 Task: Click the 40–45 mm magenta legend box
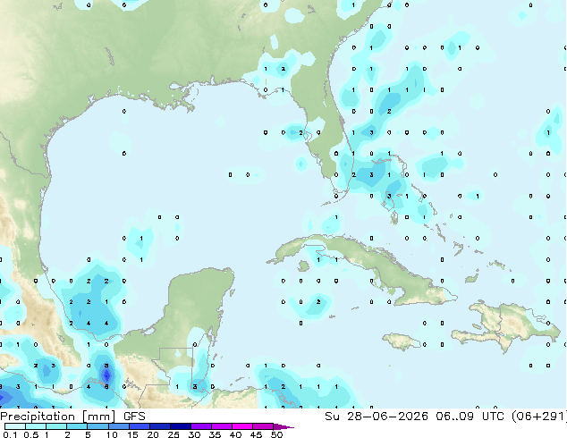[x=242, y=426]
